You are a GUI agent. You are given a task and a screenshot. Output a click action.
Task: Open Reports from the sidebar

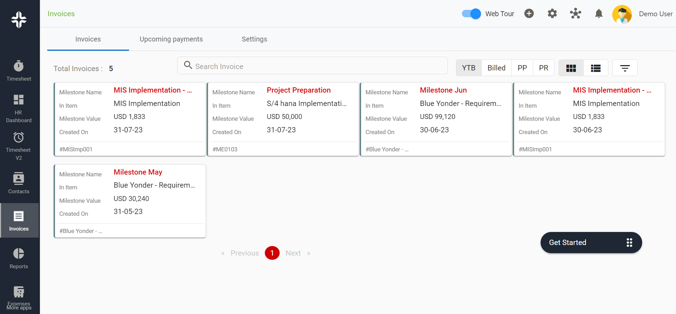19,258
